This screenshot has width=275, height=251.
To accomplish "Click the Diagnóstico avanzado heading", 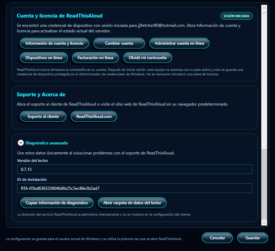I will 47,143.
